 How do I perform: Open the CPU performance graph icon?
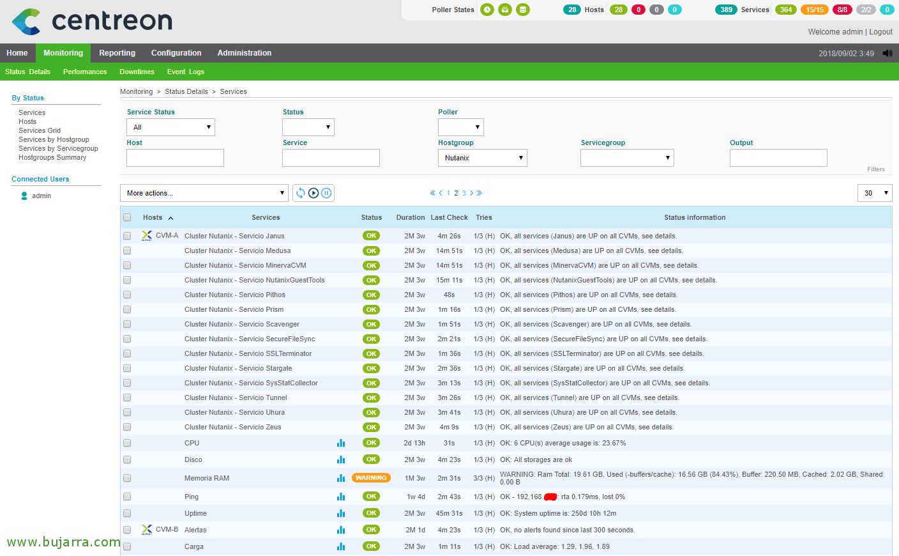click(341, 443)
